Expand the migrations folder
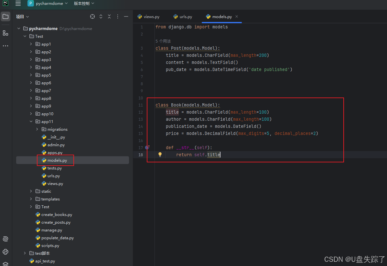The height and width of the screenshot is (266, 387). click(37, 129)
